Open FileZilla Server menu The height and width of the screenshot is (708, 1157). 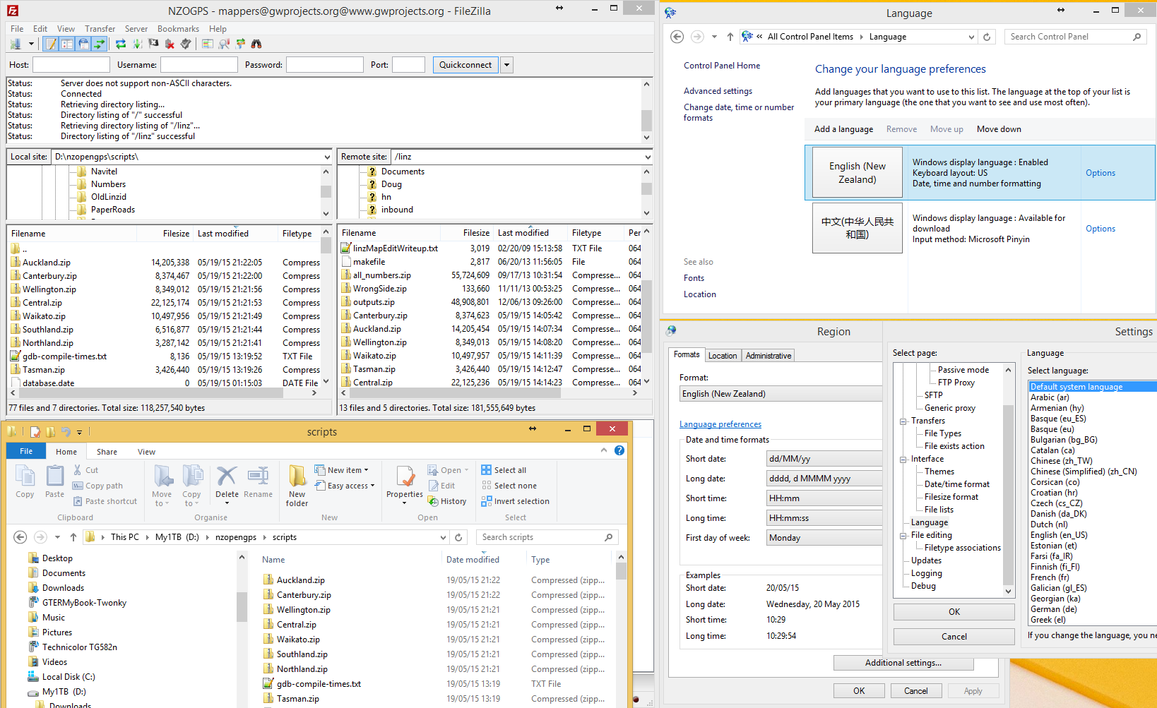(136, 29)
